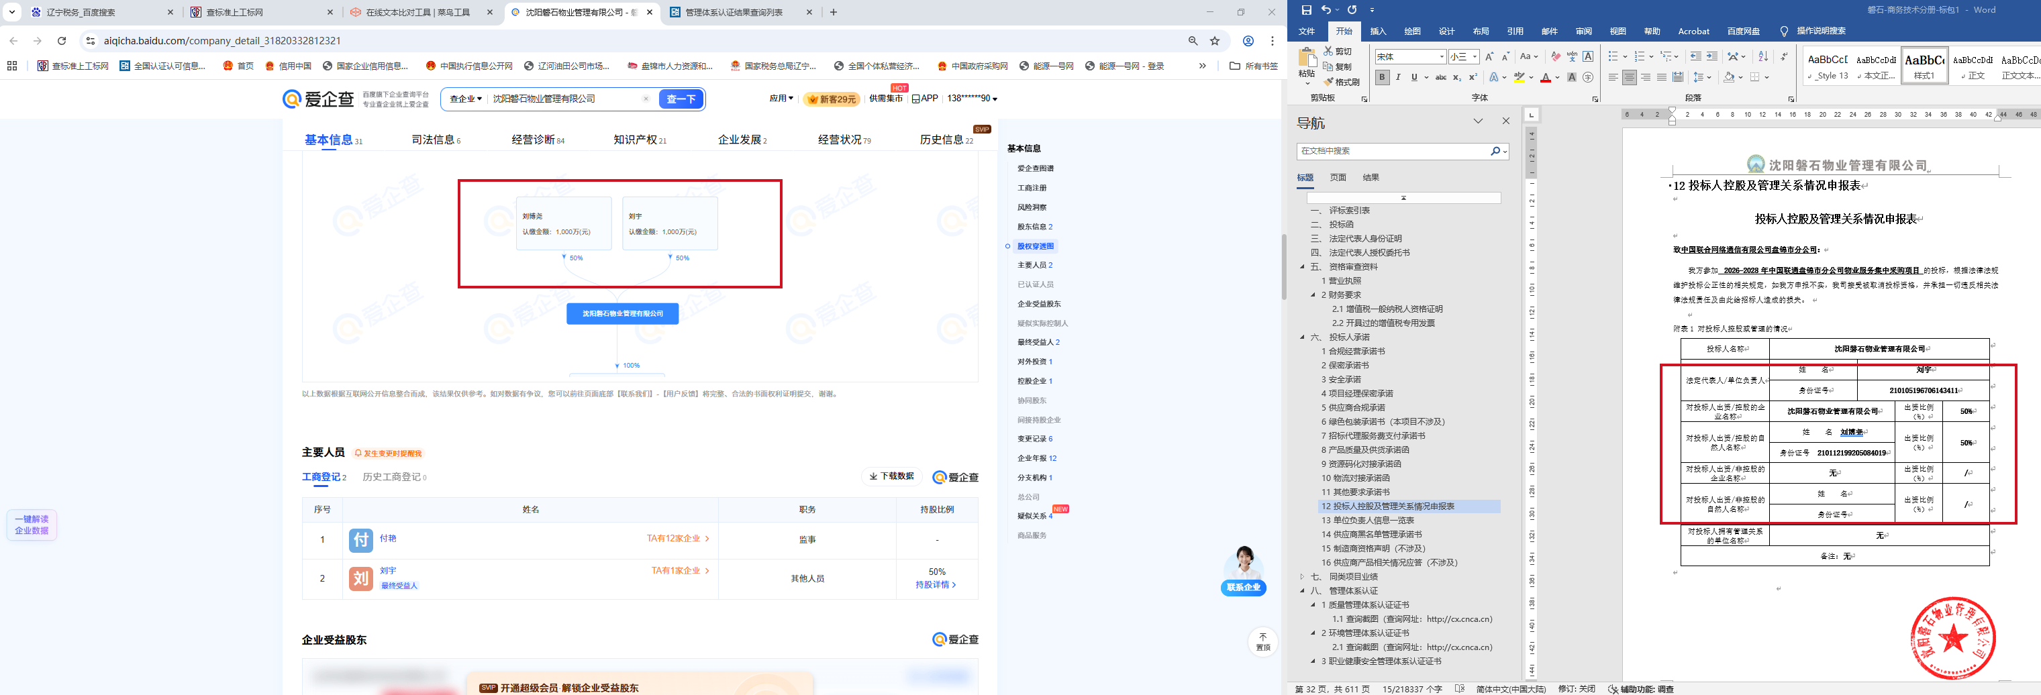Image resolution: width=2041 pixels, height=695 pixels.
Task: Bookmark this page with star icon
Action: click(x=1215, y=40)
